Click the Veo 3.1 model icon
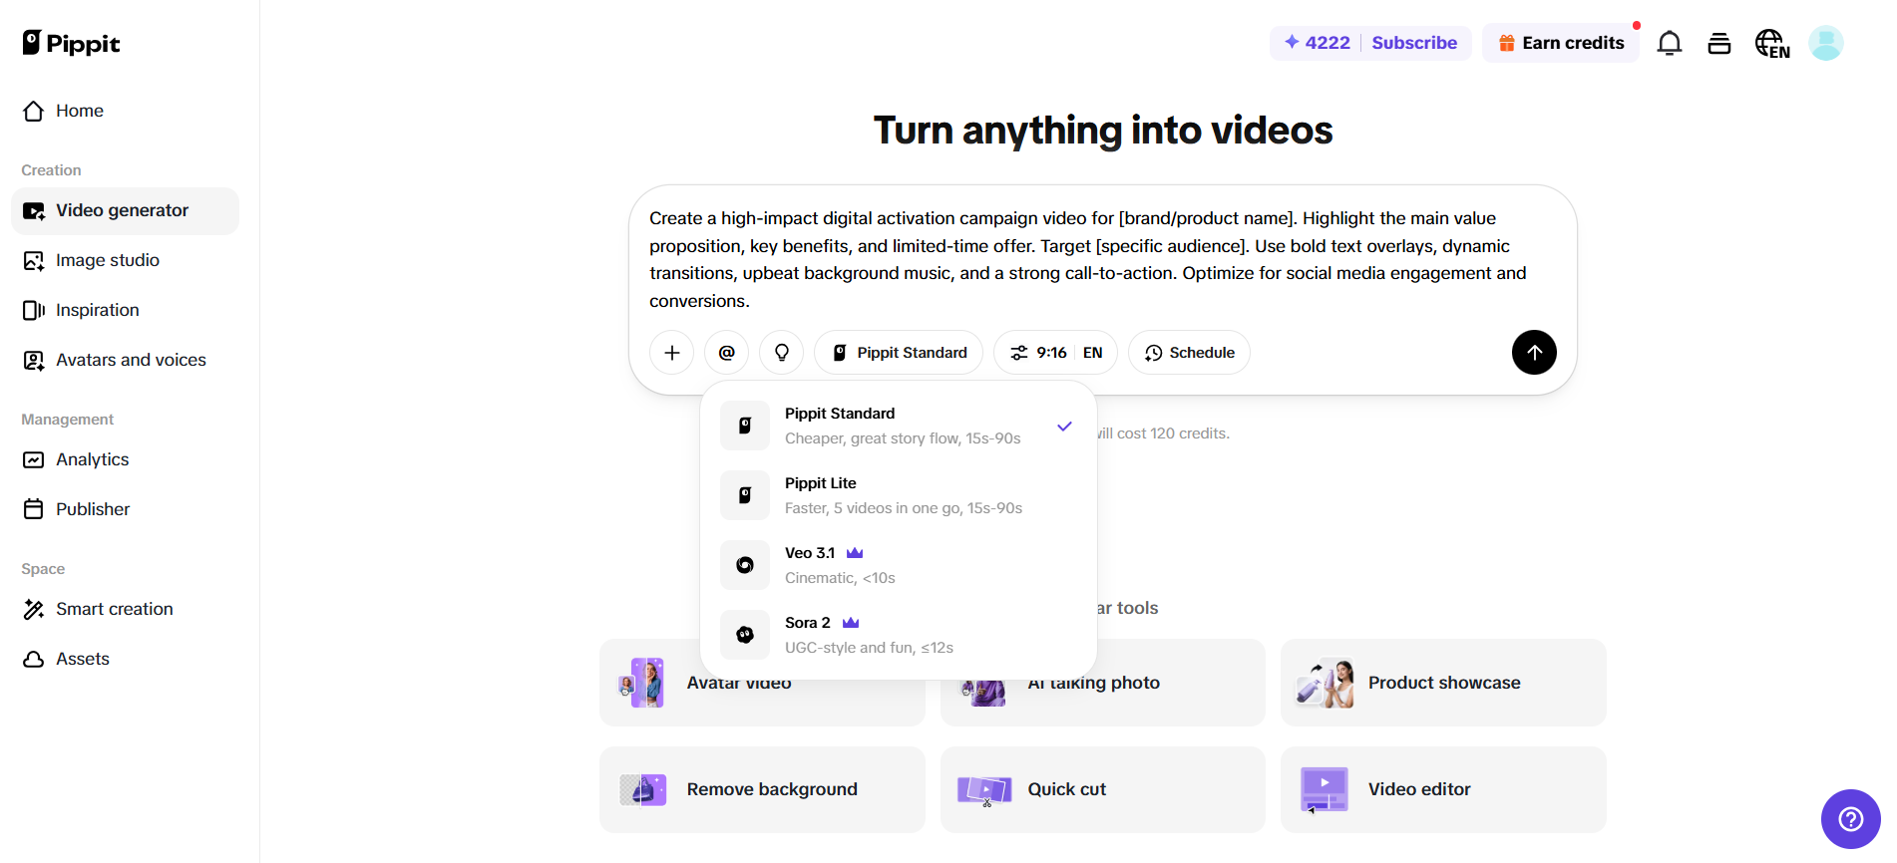This screenshot has height=863, width=1897. pyautogui.click(x=745, y=565)
